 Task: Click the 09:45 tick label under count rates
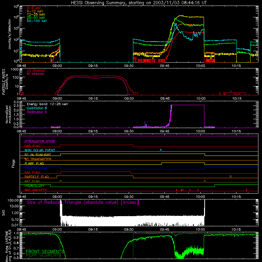click(x=165, y=66)
